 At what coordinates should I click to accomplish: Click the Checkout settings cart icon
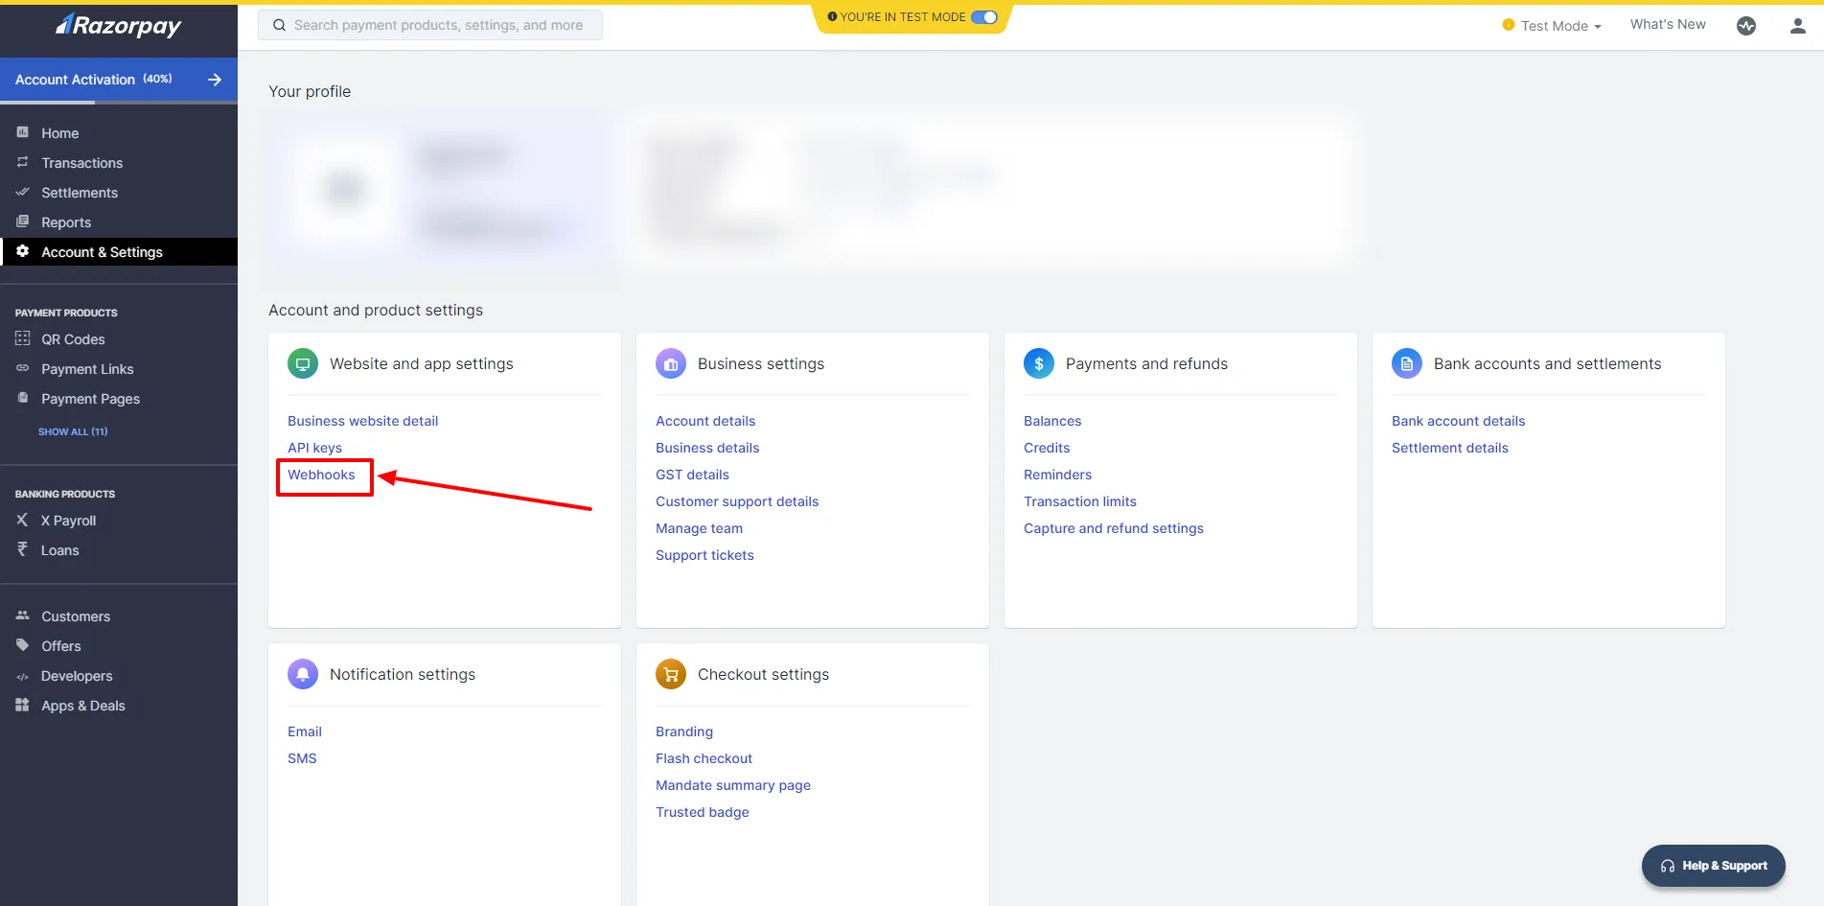(671, 674)
